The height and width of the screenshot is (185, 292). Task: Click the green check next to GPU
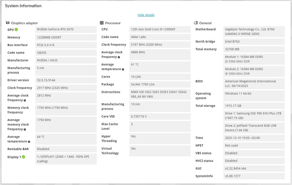tap(16, 29)
